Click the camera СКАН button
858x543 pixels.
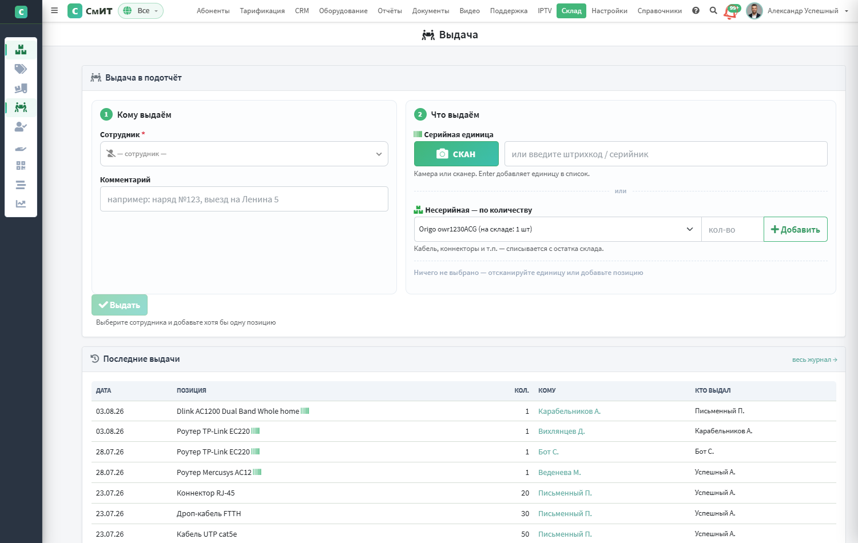coord(456,154)
